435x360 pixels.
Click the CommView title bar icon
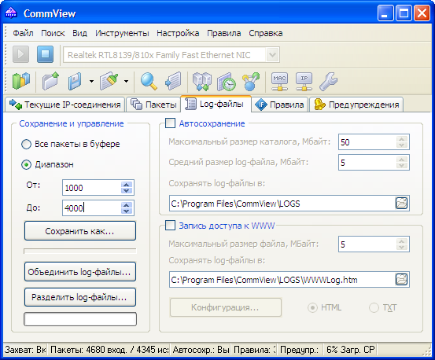11,13
